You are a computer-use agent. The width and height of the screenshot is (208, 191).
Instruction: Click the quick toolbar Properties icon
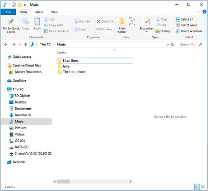tap(14, 5)
